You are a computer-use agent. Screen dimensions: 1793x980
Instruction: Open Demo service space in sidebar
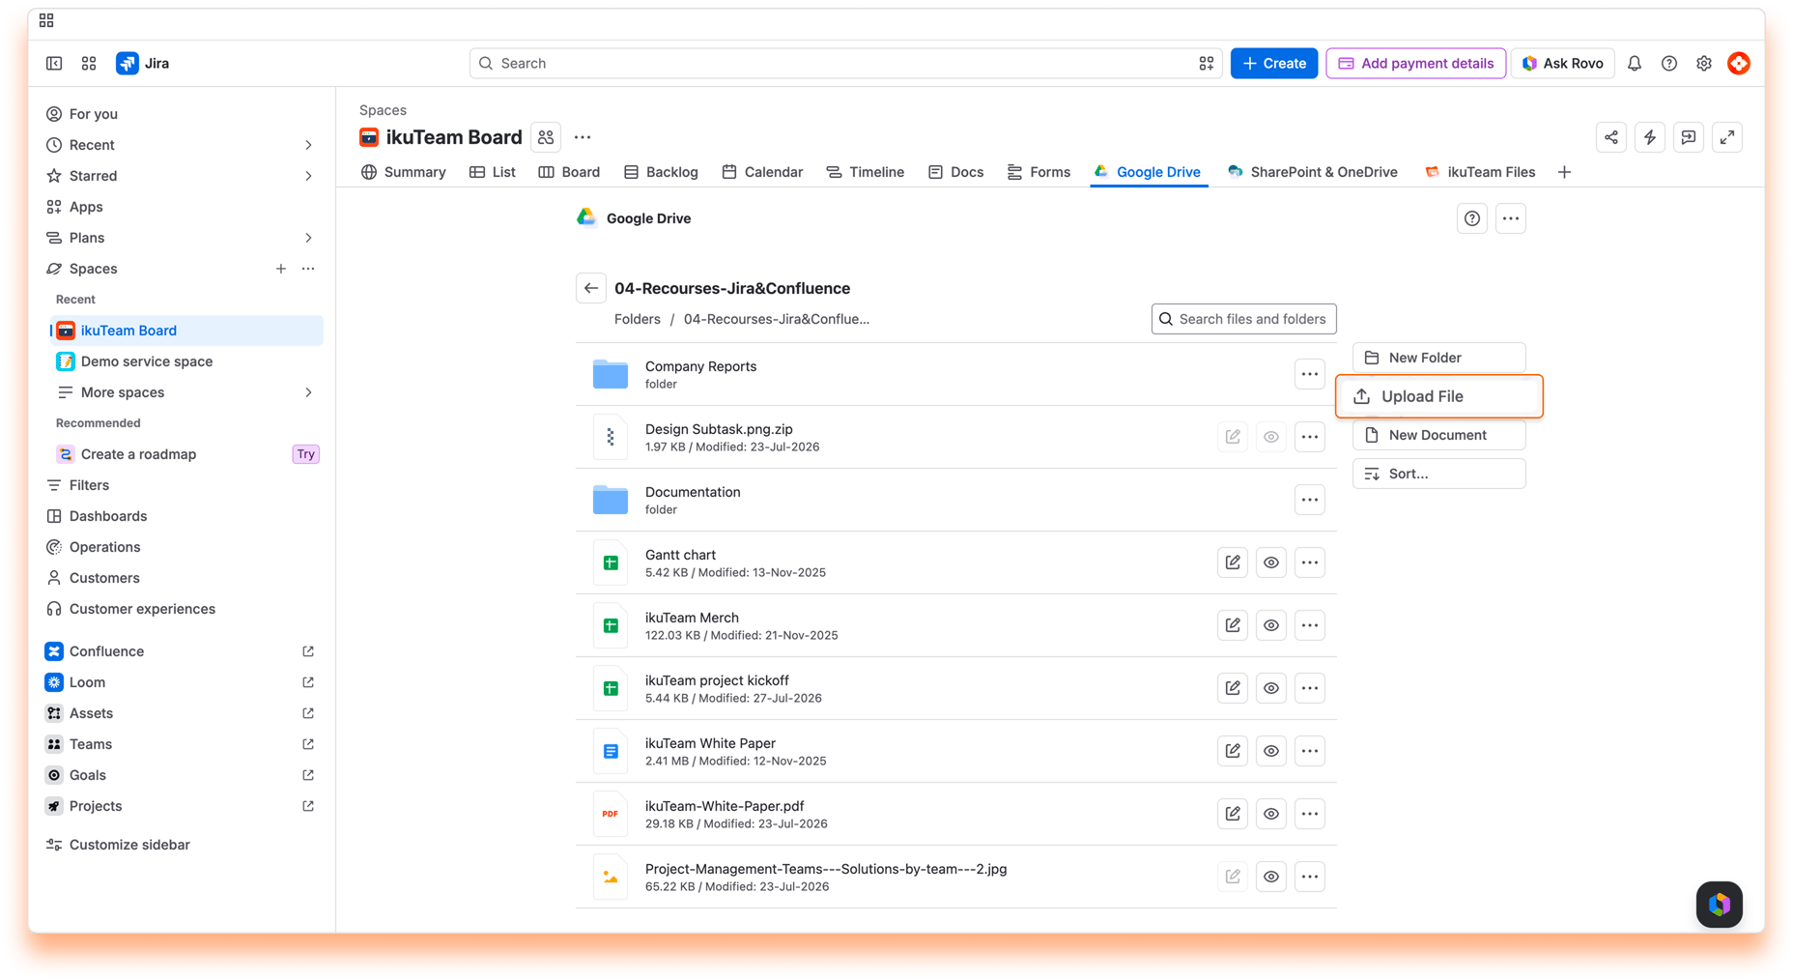point(186,361)
